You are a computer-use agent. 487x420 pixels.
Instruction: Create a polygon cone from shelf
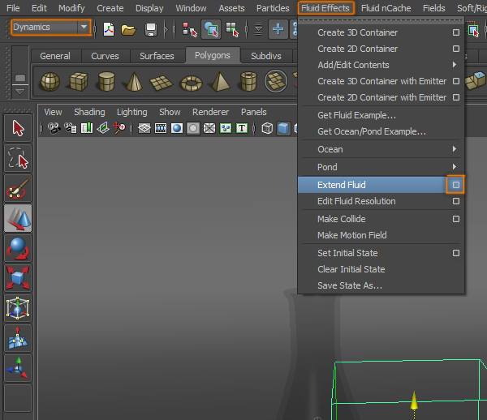133,82
